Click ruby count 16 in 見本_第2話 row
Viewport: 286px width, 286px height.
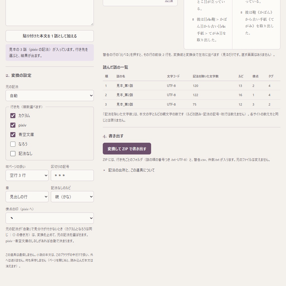click(240, 95)
